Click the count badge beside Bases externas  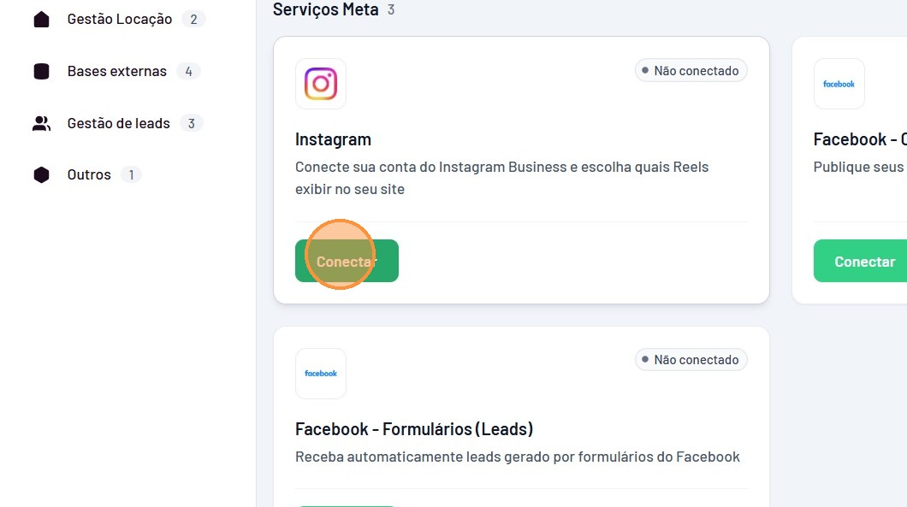[188, 71]
